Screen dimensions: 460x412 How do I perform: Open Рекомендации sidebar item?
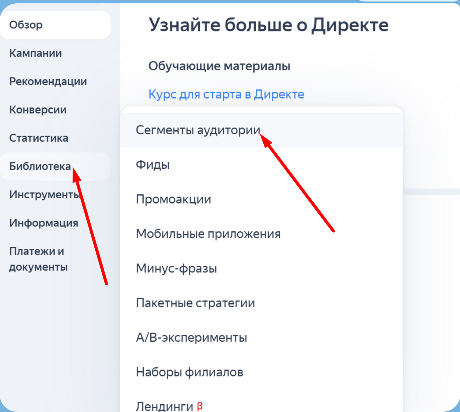[x=48, y=81]
